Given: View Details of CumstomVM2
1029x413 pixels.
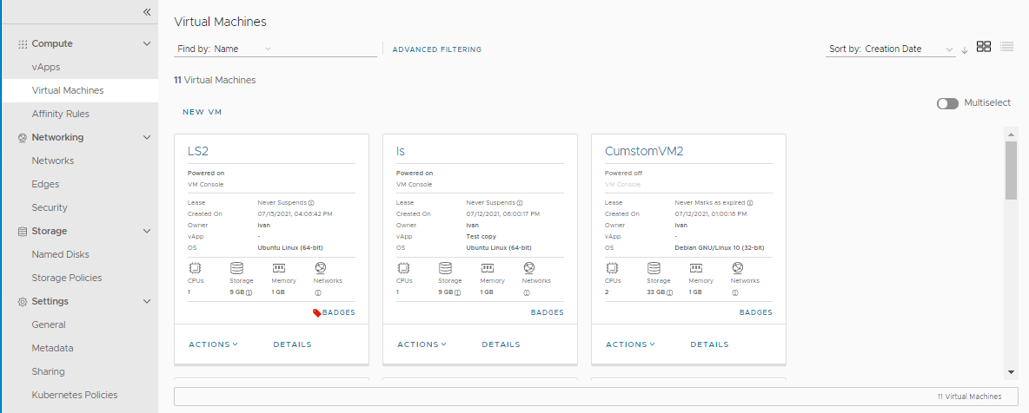Looking at the screenshot, I should click(x=709, y=344).
